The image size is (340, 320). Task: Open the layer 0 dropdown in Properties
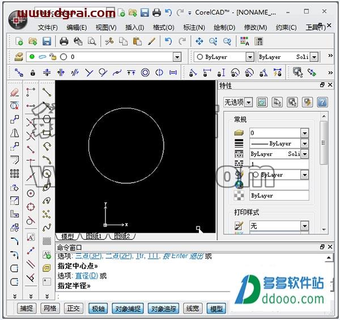[305, 133]
